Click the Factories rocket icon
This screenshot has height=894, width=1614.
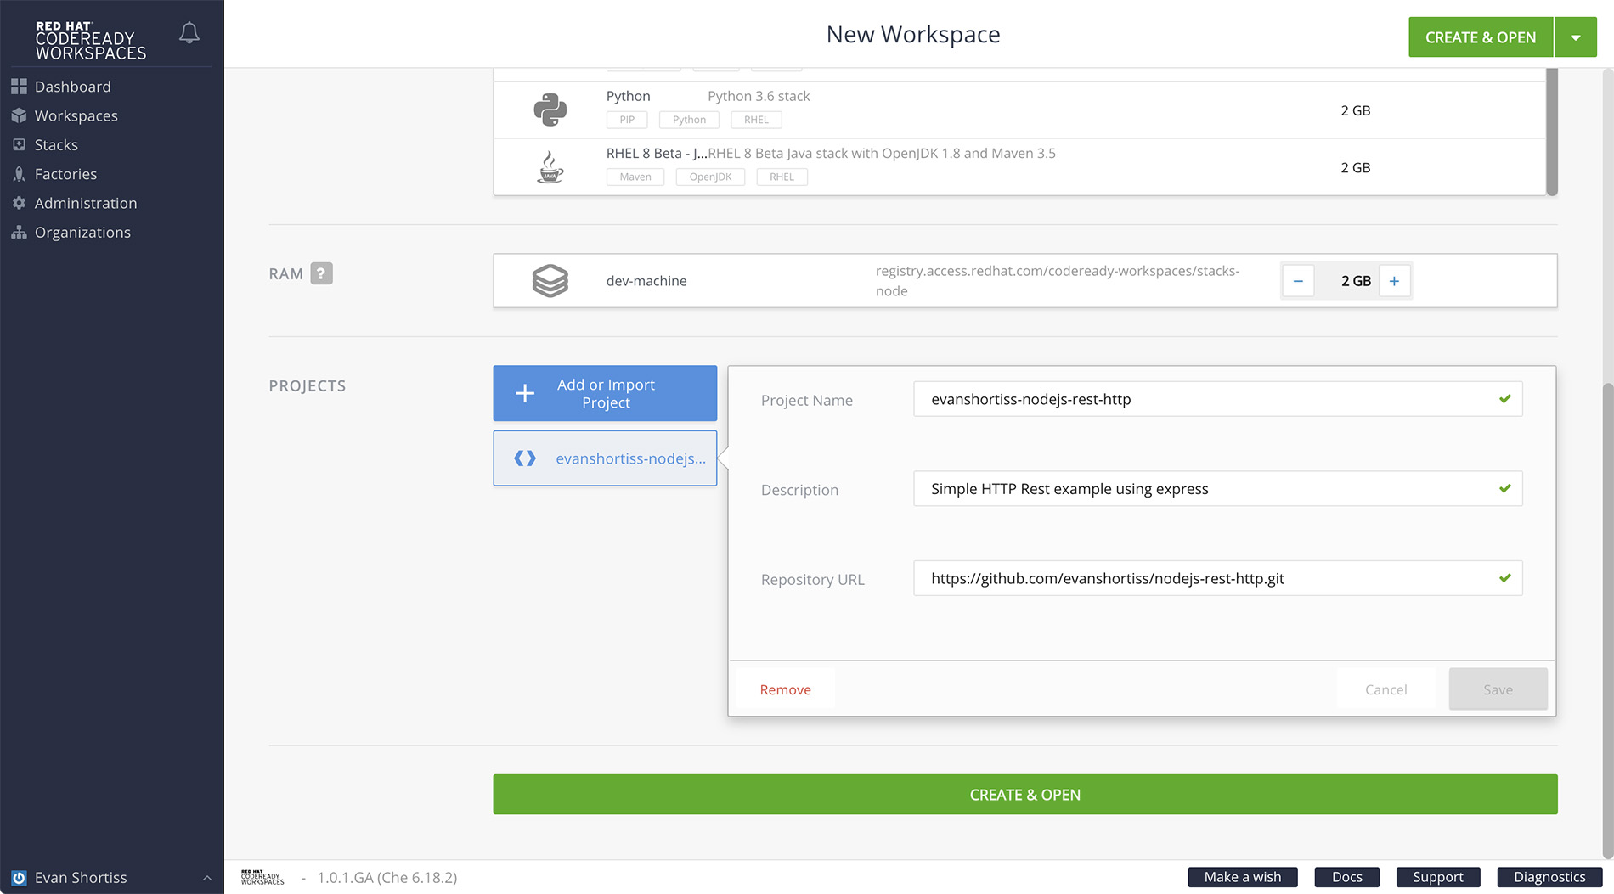coord(19,174)
